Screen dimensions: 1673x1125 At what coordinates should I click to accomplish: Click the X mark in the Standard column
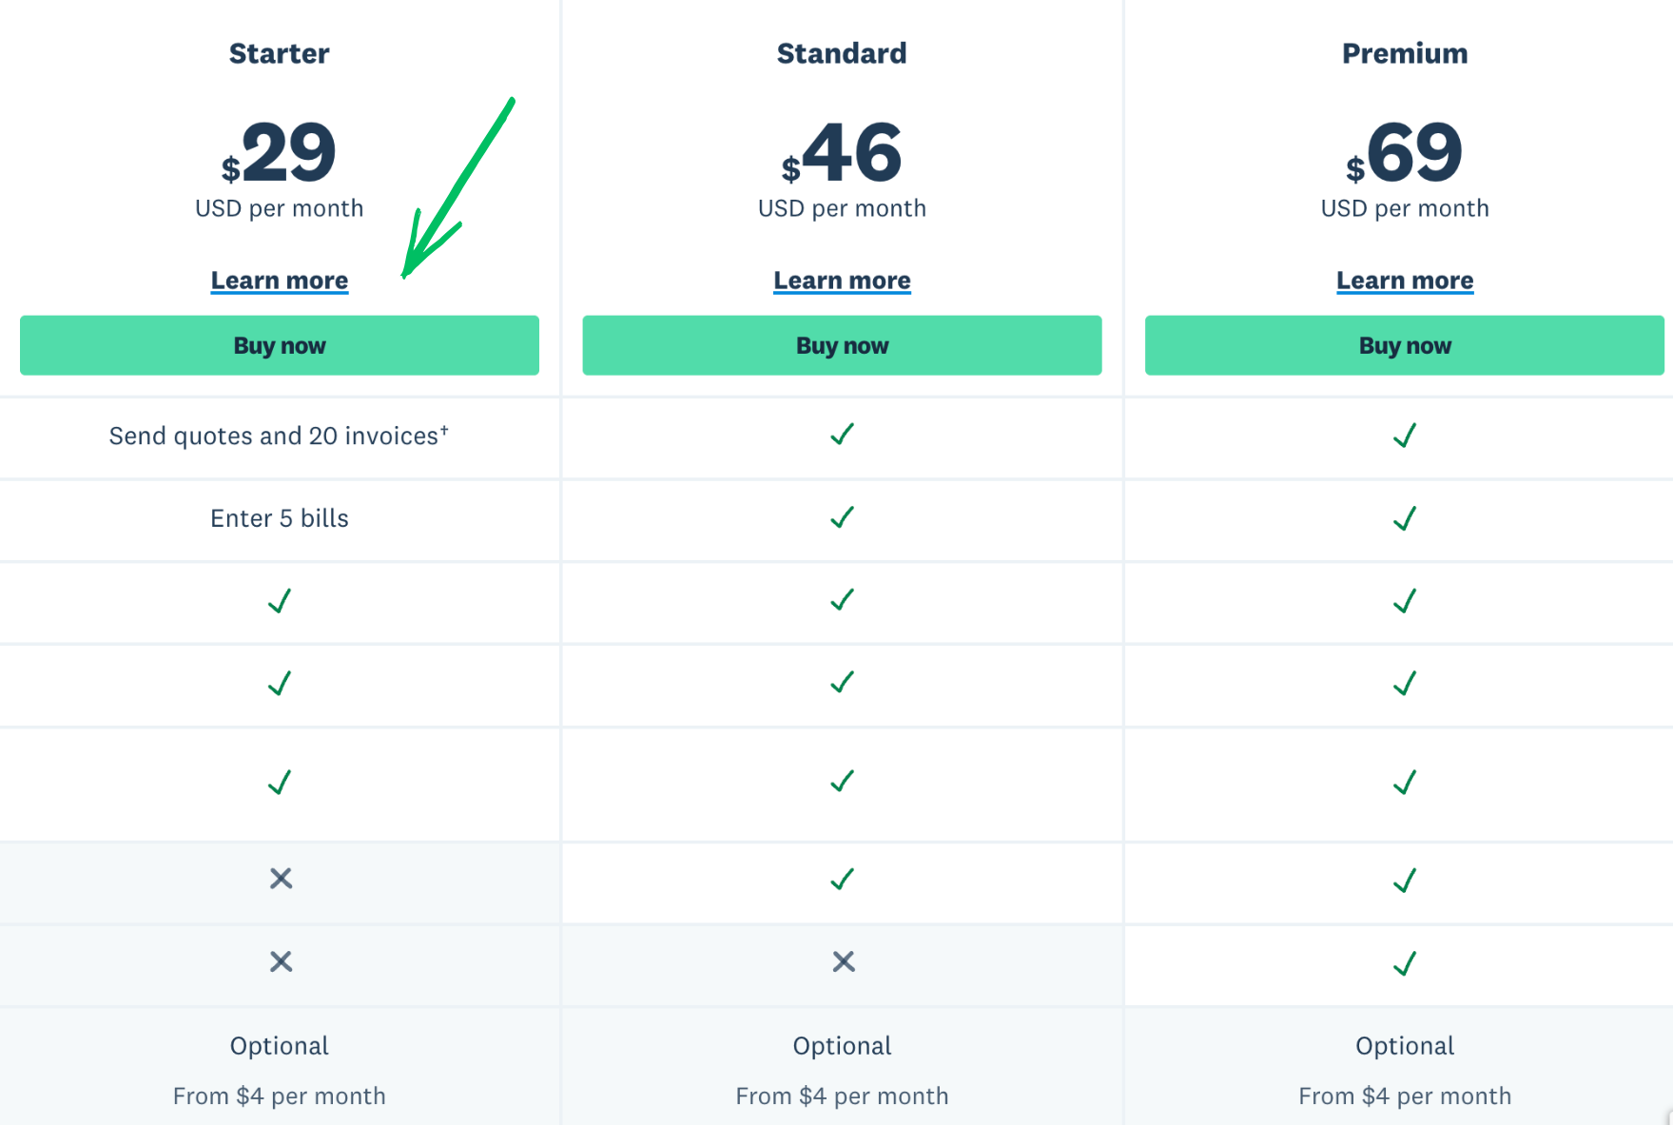tap(844, 961)
